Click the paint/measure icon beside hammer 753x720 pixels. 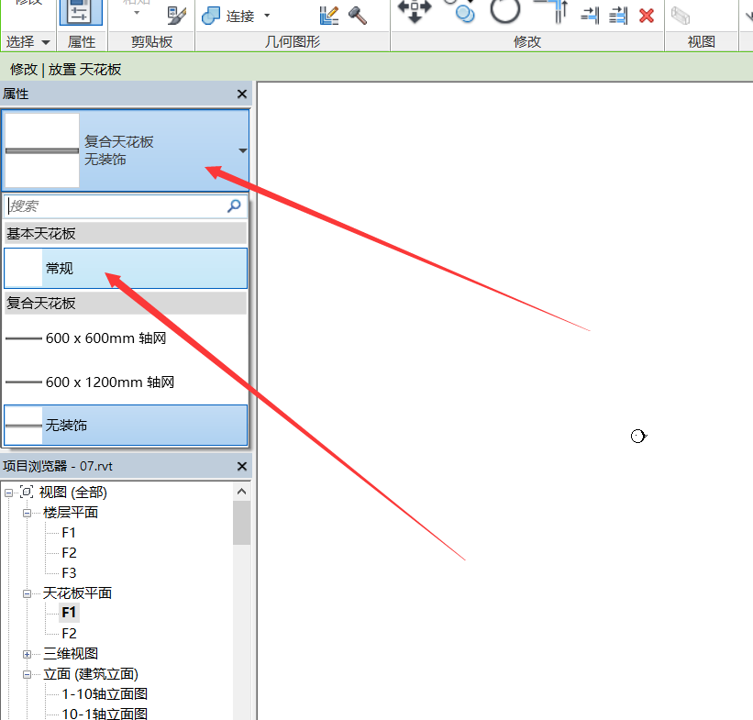pyautogui.click(x=329, y=16)
